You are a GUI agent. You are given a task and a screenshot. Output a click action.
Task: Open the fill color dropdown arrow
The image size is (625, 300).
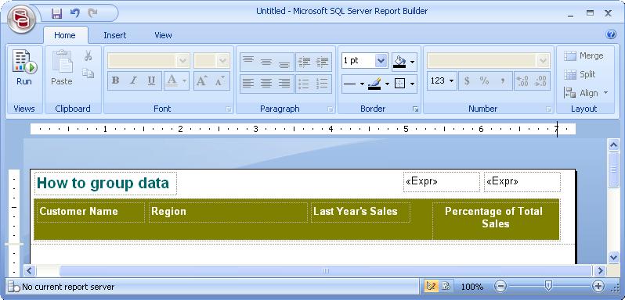(x=412, y=62)
